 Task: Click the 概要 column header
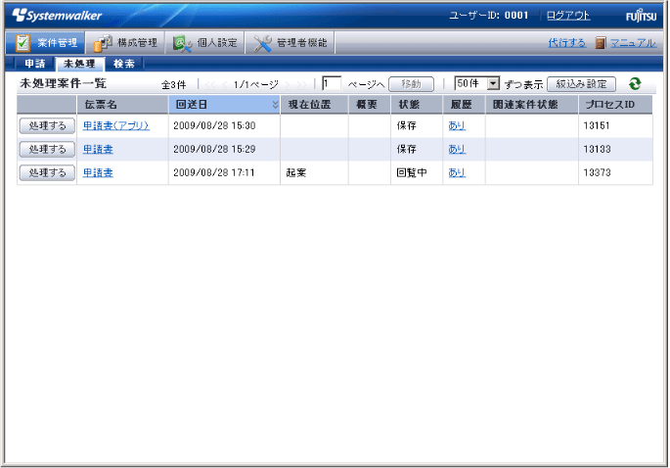[x=370, y=105]
